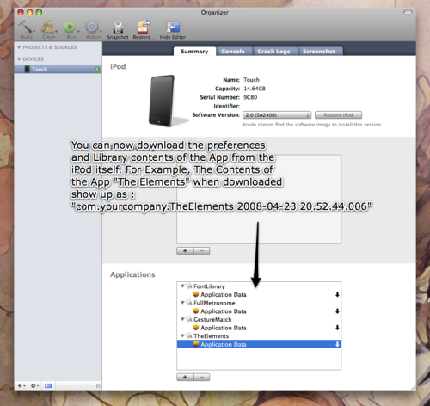Image resolution: width=430 pixels, height=406 pixels.
Task: Open the Action gear menu
Action: pyautogui.click(x=93, y=28)
